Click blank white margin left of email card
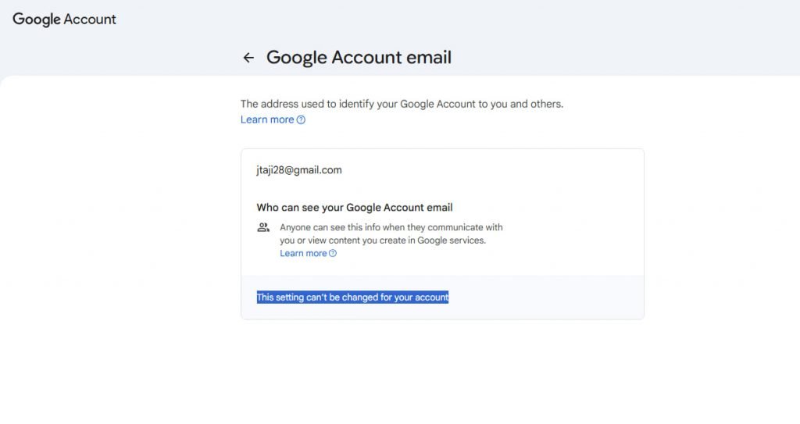Screen dimensions: 800x424 pos(117,234)
